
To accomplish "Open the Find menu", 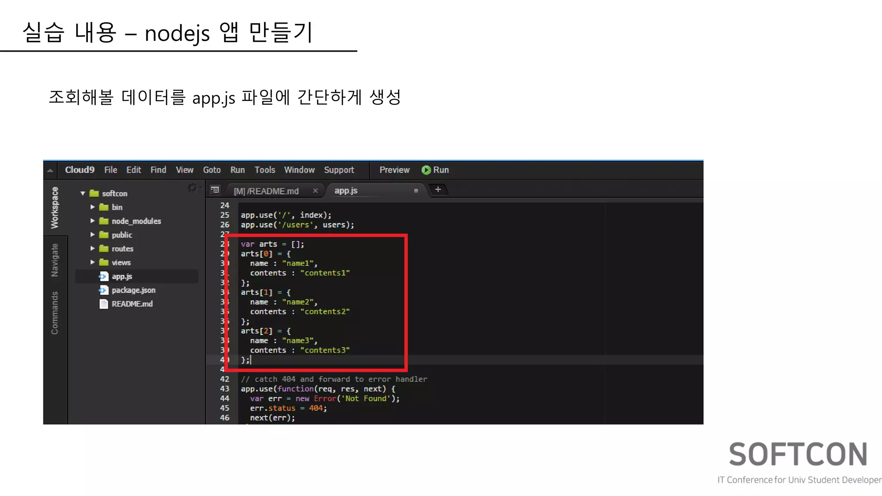I will (x=158, y=170).
